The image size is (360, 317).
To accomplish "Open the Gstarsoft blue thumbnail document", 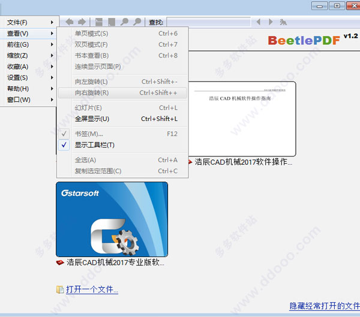I will tap(112, 219).
